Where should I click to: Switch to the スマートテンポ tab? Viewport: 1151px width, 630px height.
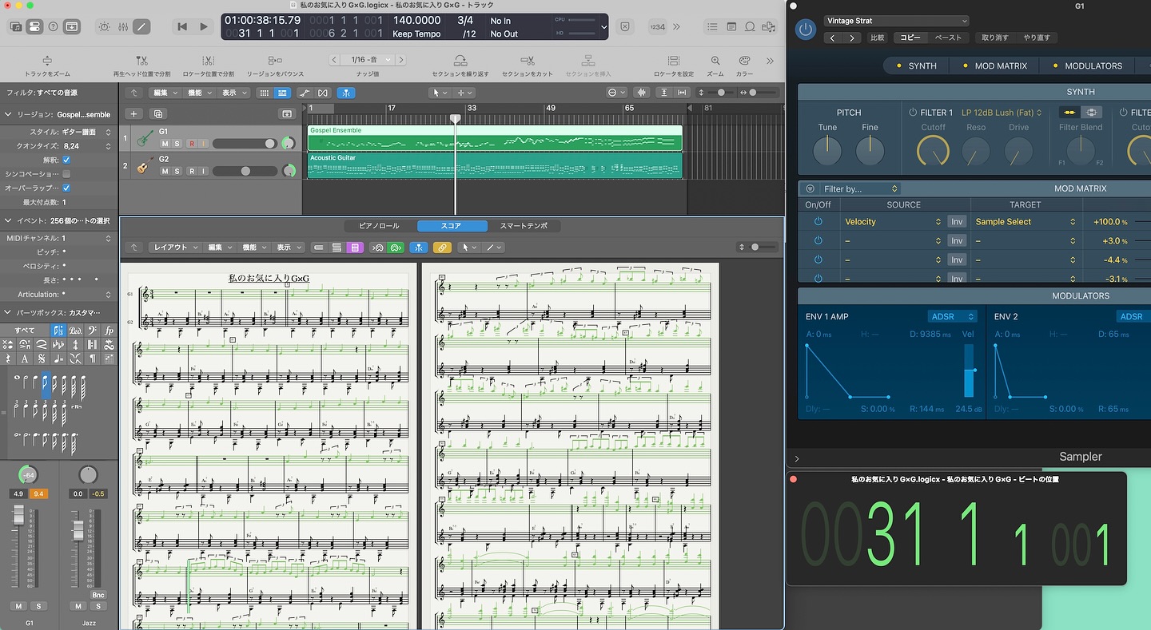tap(524, 226)
